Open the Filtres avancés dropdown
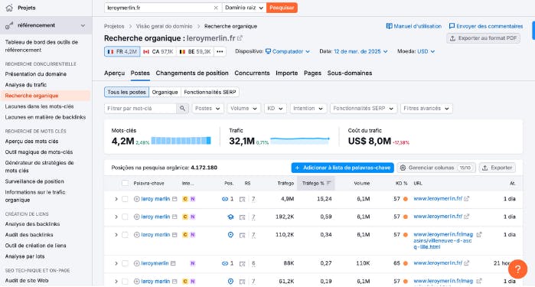Image resolution: width=535 pixels, height=287 pixels. point(426,108)
